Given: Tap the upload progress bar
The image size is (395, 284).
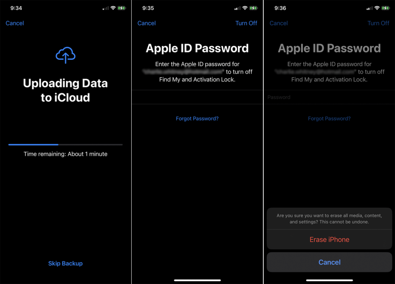Looking at the screenshot, I should tap(65, 144).
